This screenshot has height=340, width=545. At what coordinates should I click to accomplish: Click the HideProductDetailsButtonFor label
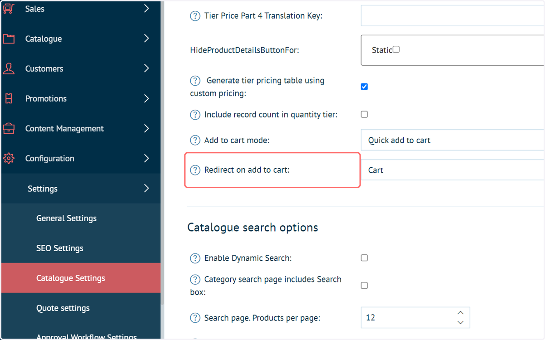click(x=244, y=50)
